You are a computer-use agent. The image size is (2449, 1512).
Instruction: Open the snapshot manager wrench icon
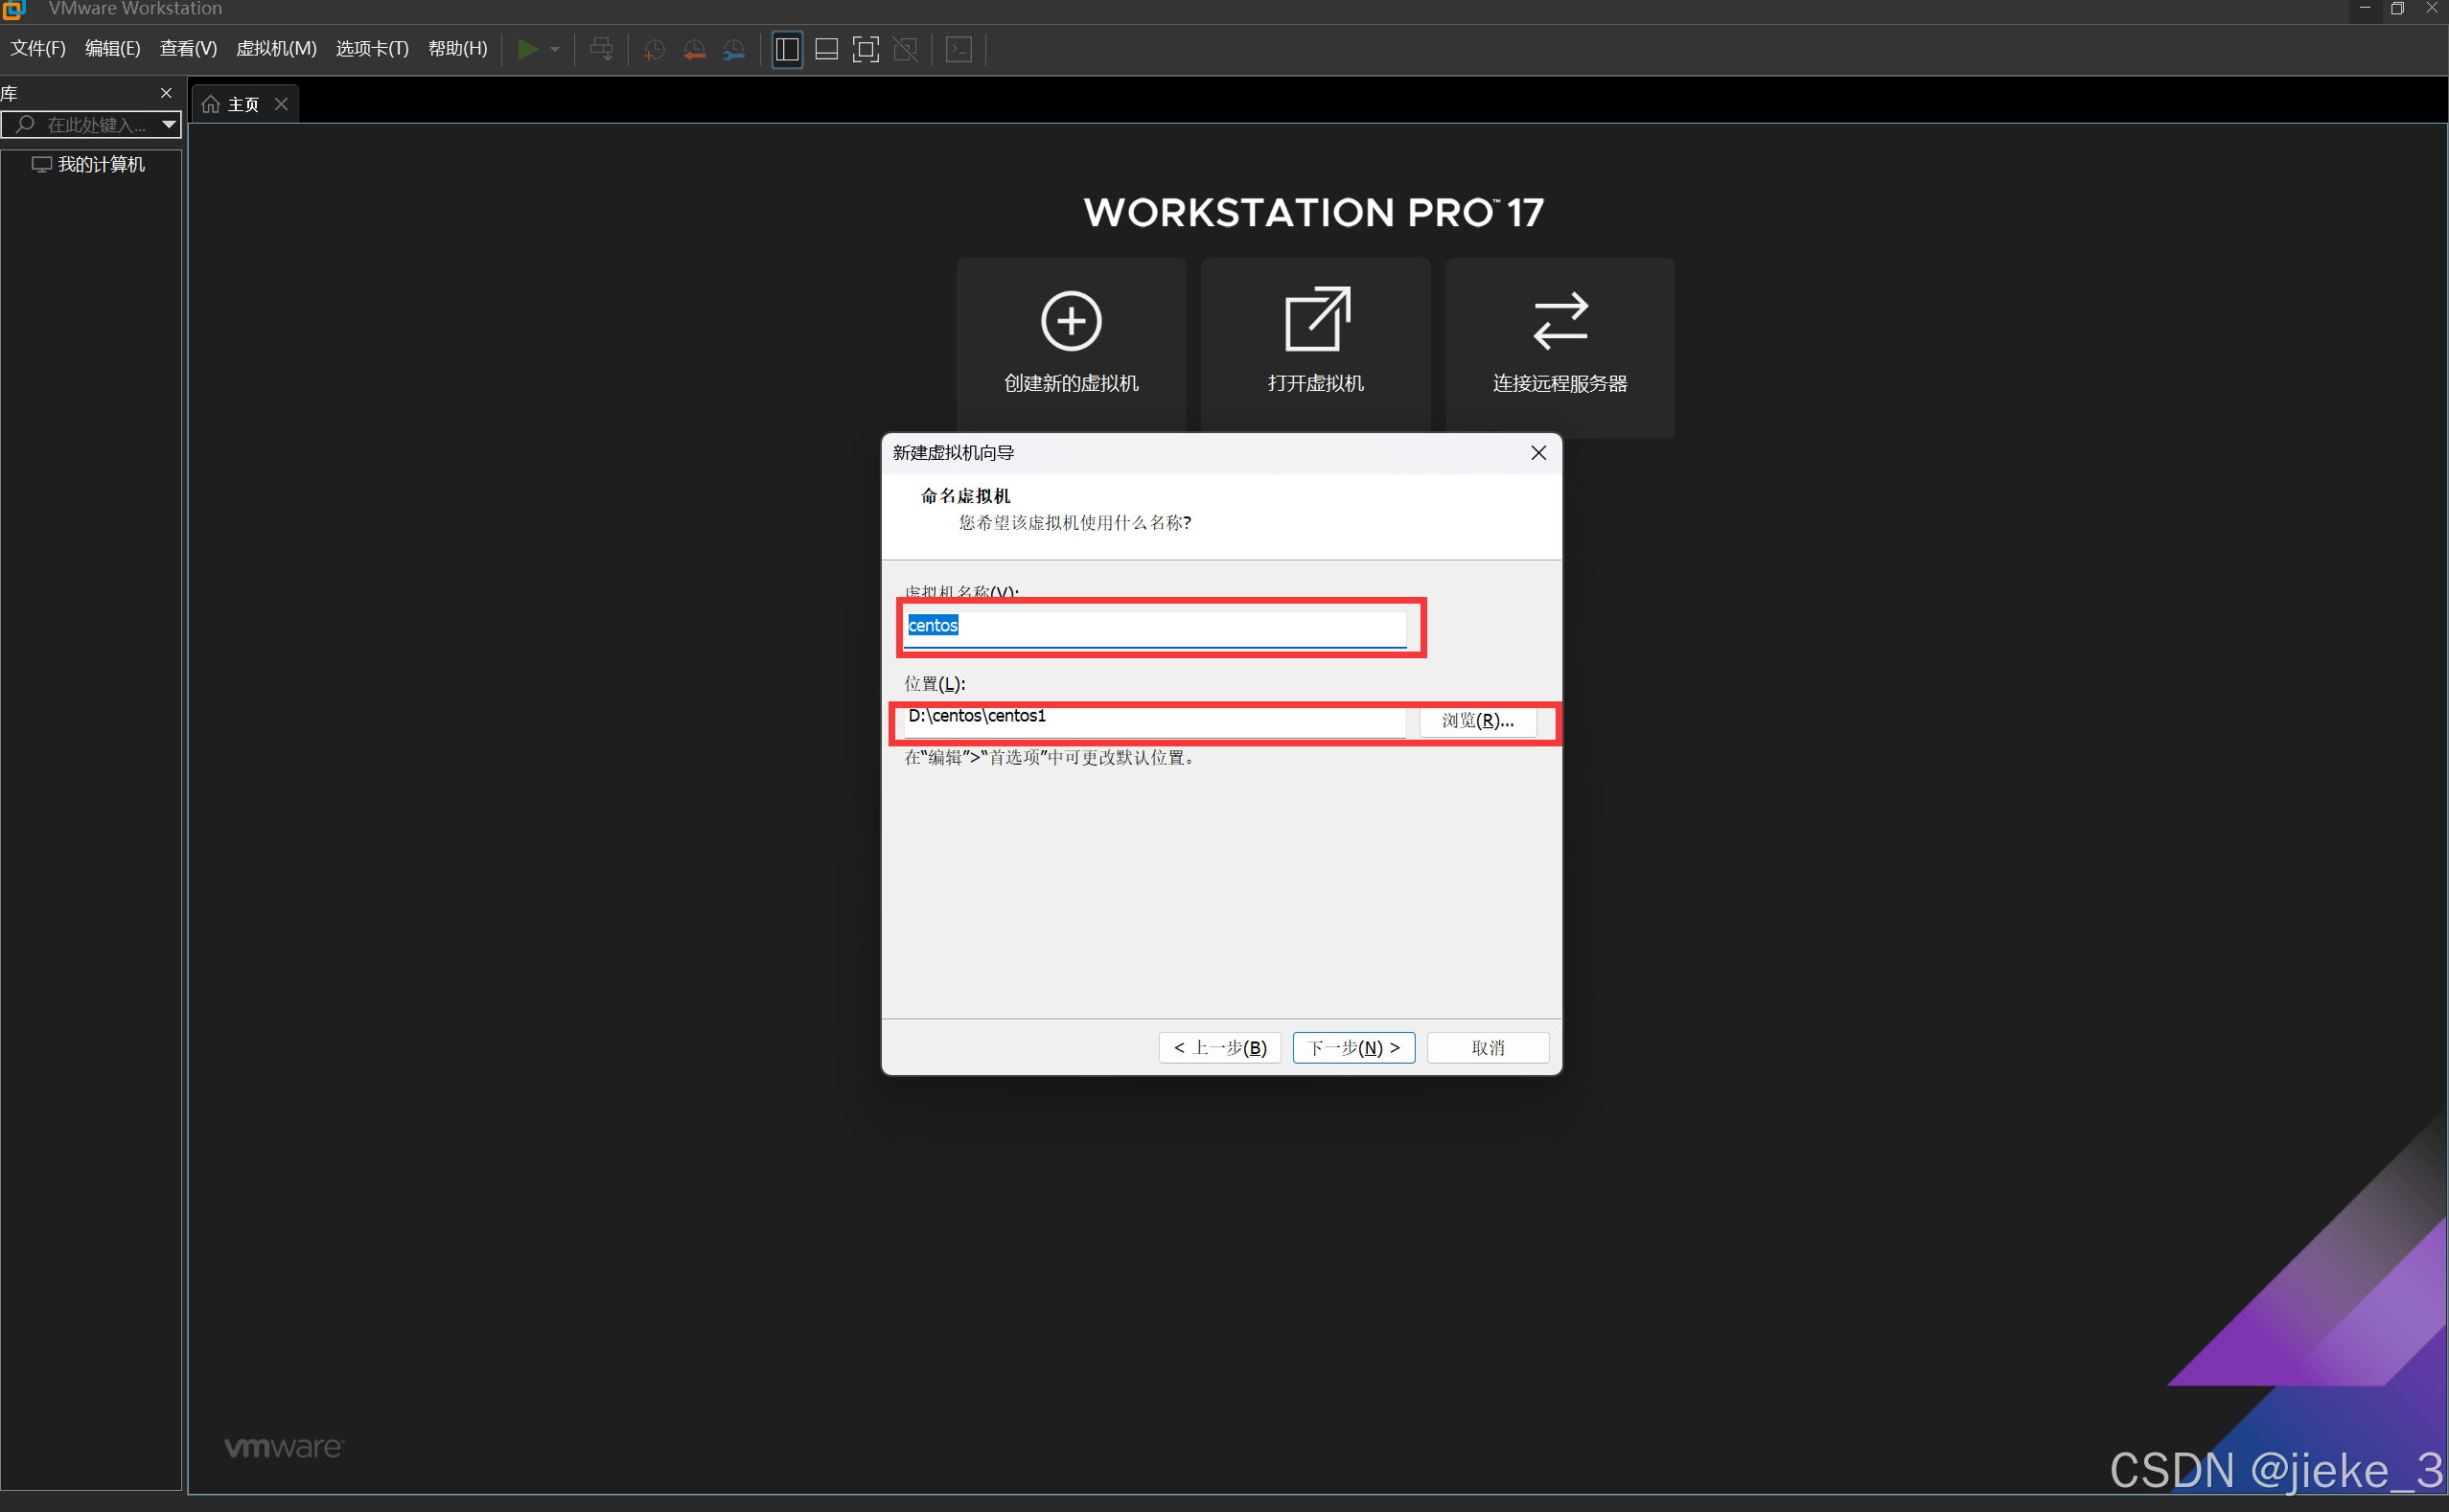733,49
